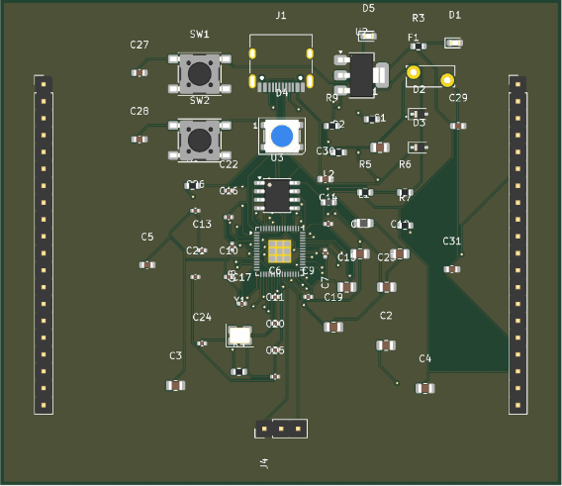Click the "R6" silkscreen label
Screen dimensions: 562x486
[405, 164]
